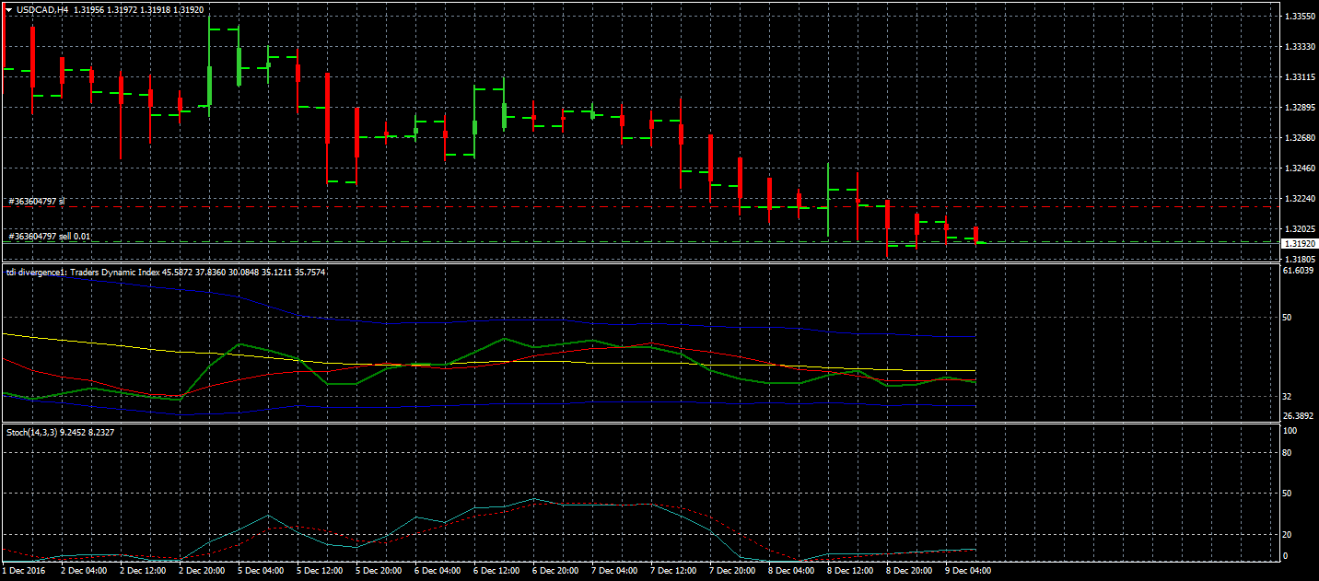
Task: Click the 8 Dec 12:00 time label
Action: click(x=850, y=571)
